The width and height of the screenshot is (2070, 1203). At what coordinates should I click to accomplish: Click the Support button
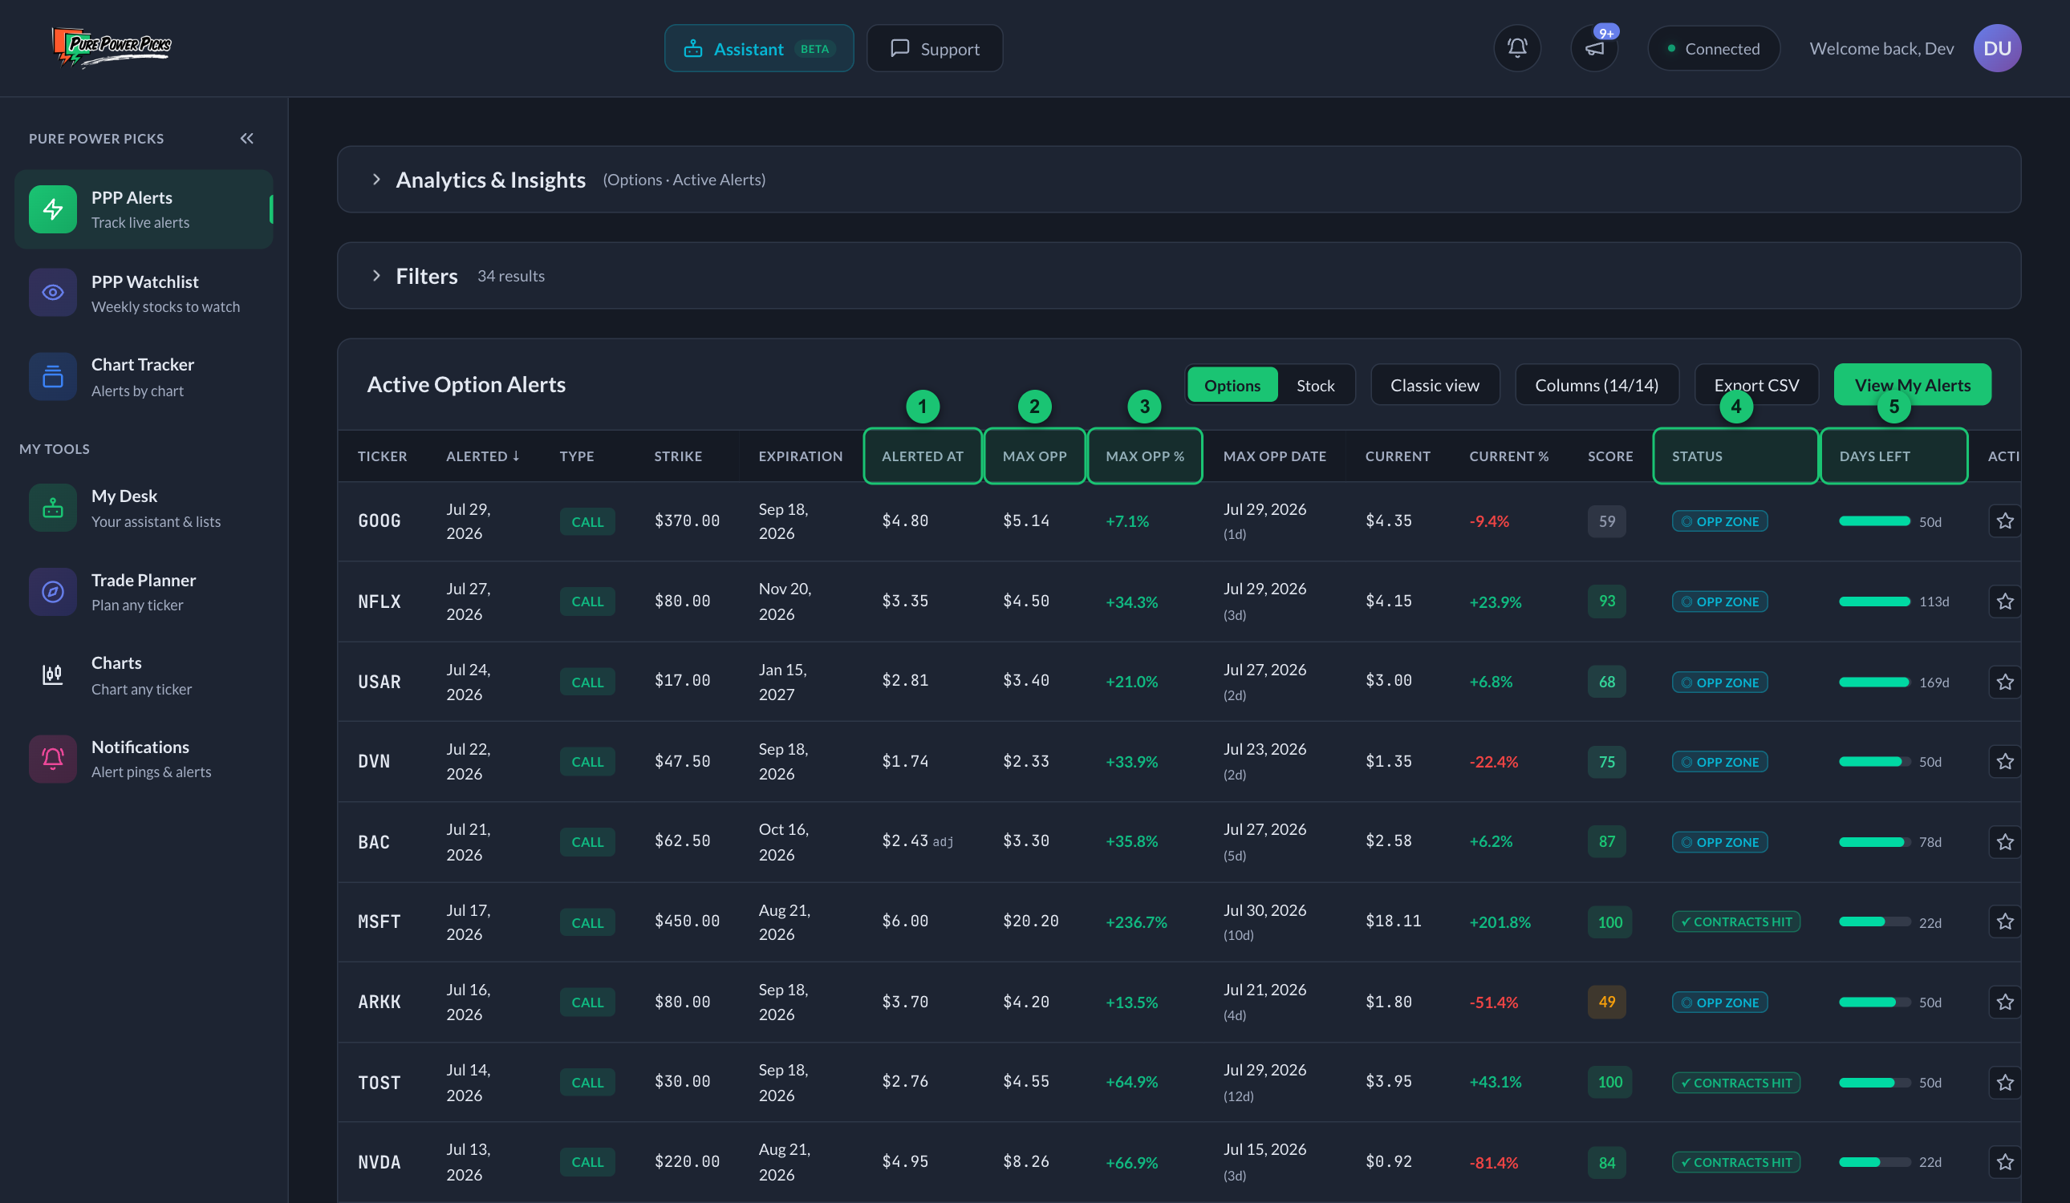click(x=934, y=48)
